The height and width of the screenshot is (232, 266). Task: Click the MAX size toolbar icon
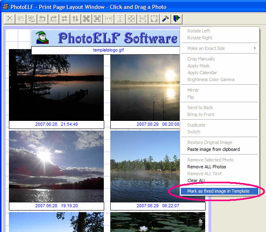pyautogui.click(x=142, y=19)
